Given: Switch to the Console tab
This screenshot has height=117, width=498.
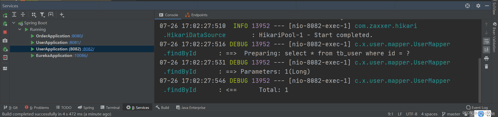Looking at the screenshot, I should pyautogui.click(x=169, y=15).
